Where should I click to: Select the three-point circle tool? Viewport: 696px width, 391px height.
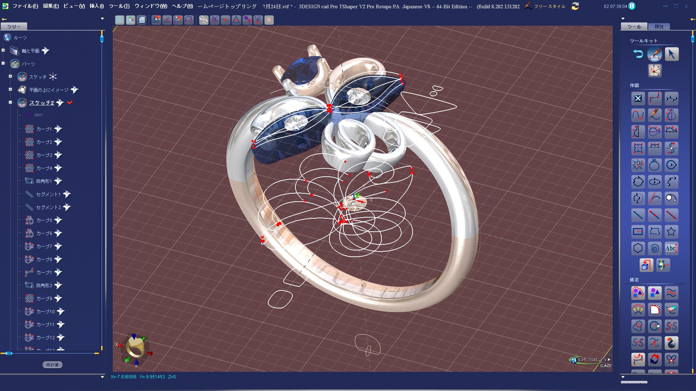point(638,181)
